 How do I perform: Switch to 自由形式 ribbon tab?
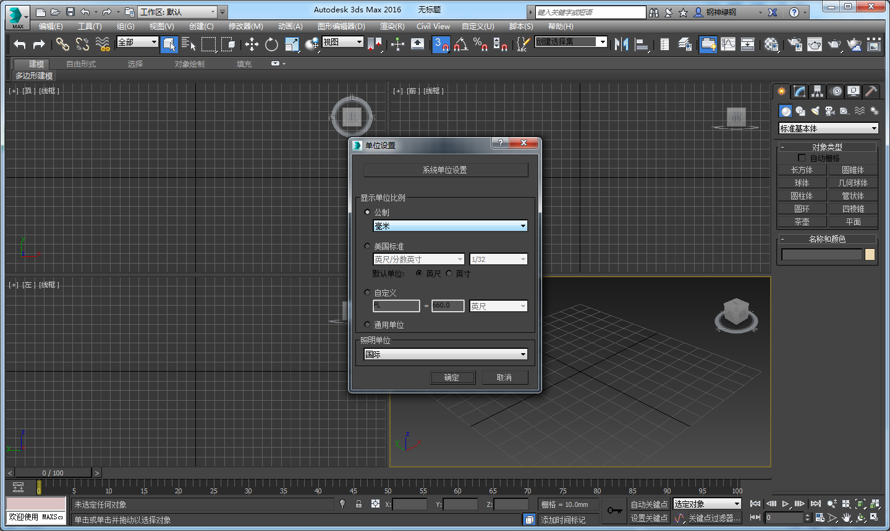point(81,64)
